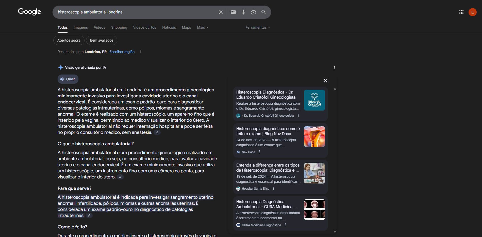The image size is (482, 237).
Task: Click the CURA Medicina hysteroscopy images thumbnail
Action: [314, 210]
